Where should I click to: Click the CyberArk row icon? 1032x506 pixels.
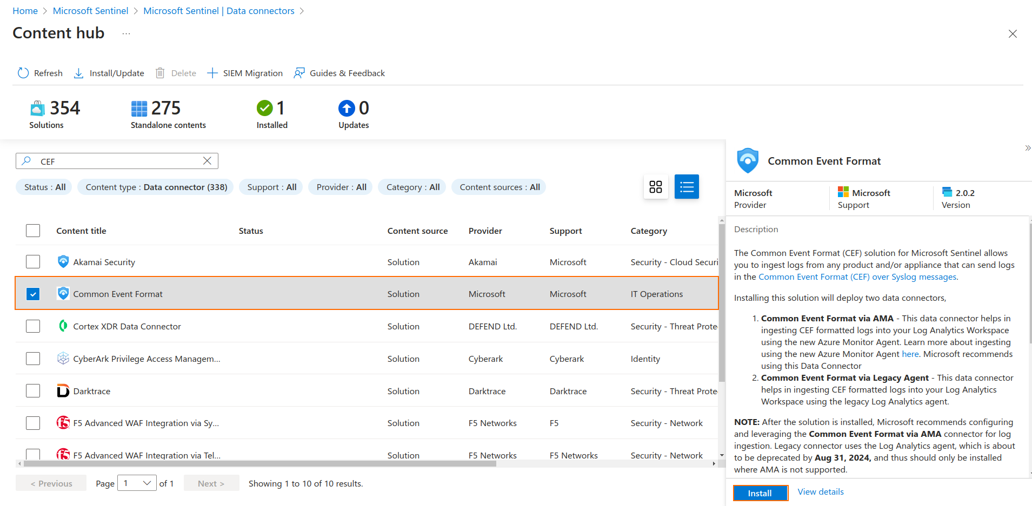click(63, 358)
